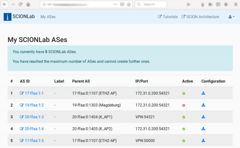240x148 pixels.
Task: Select parent AS text 20-ffaa:0:1405 (K_AP2)
Action: click(x=92, y=129)
